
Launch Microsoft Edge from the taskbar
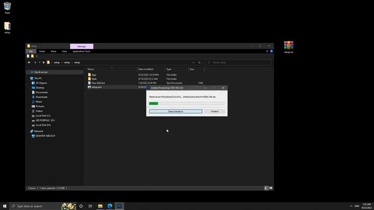click(x=110, y=206)
